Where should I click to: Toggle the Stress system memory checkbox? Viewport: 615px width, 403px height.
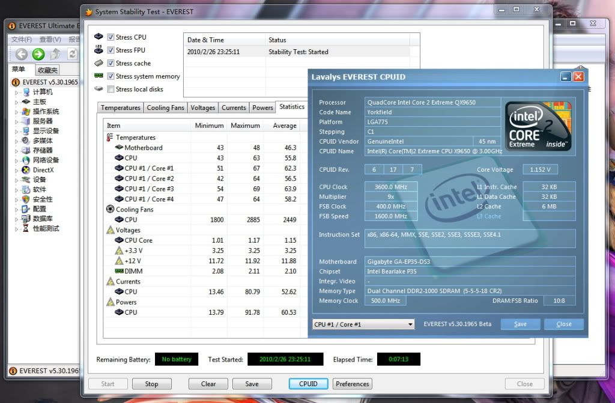pyautogui.click(x=111, y=76)
